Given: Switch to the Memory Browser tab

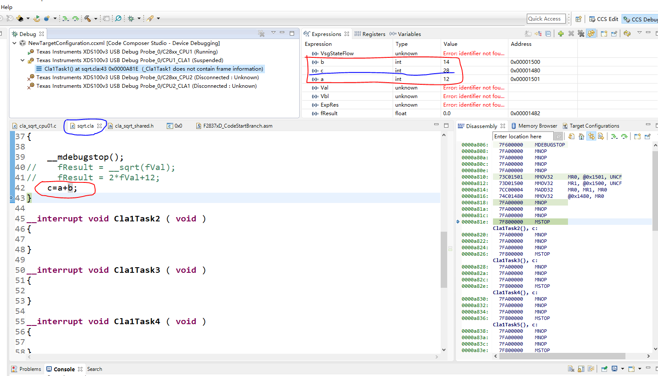Looking at the screenshot, I should 537,126.
